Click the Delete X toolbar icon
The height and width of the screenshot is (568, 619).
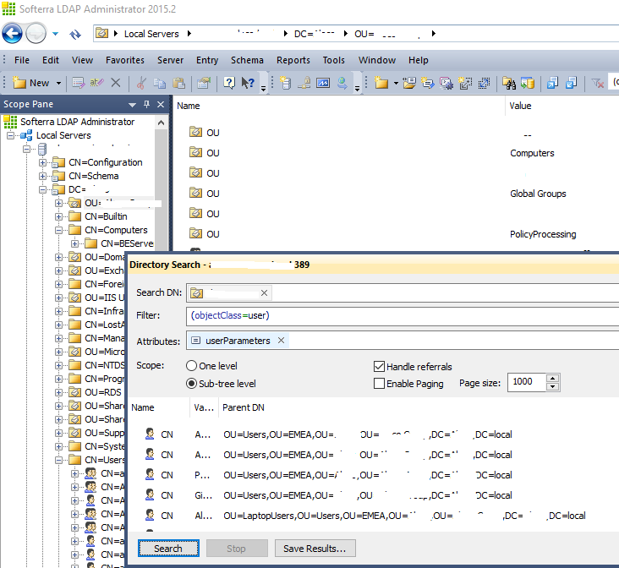tap(116, 83)
